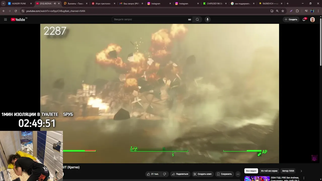Click the YouTube search magnifier button

pyautogui.click(x=197, y=19)
